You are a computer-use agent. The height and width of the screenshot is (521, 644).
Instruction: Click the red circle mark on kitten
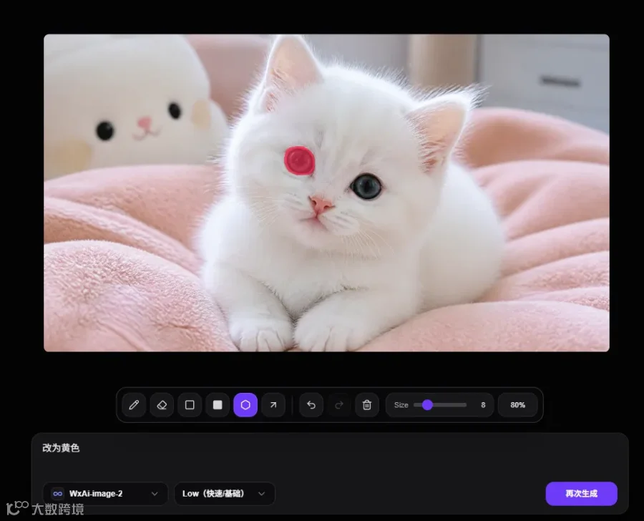(x=299, y=160)
